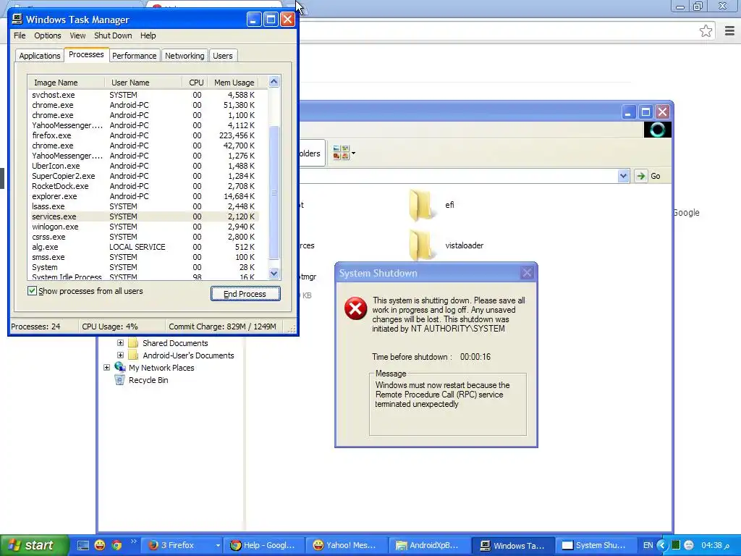Switch to the Applications tab

click(x=40, y=56)
